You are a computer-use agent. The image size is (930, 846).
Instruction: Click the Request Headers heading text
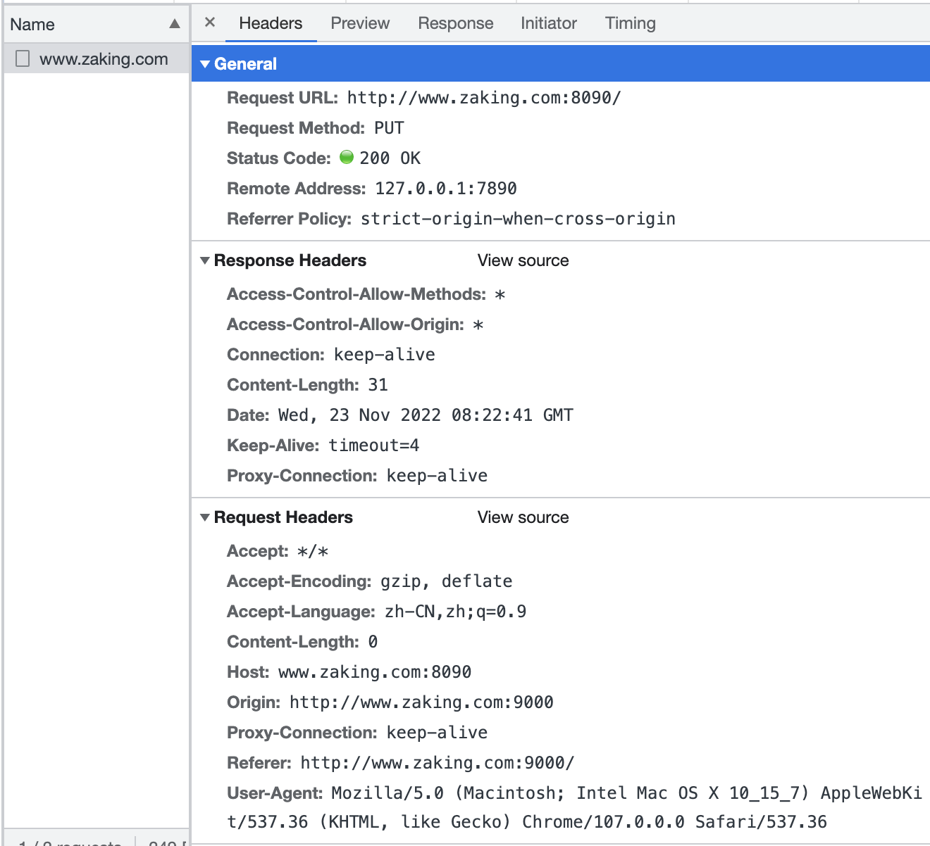(x=283, y=517)
